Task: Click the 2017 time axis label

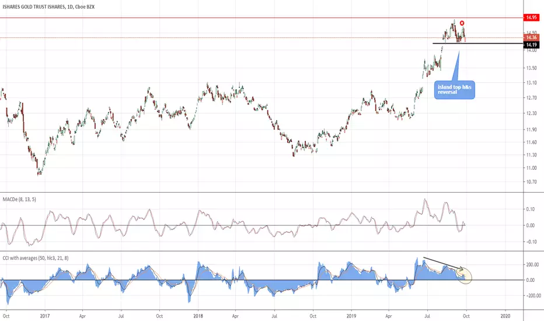Action: (45, 316)
